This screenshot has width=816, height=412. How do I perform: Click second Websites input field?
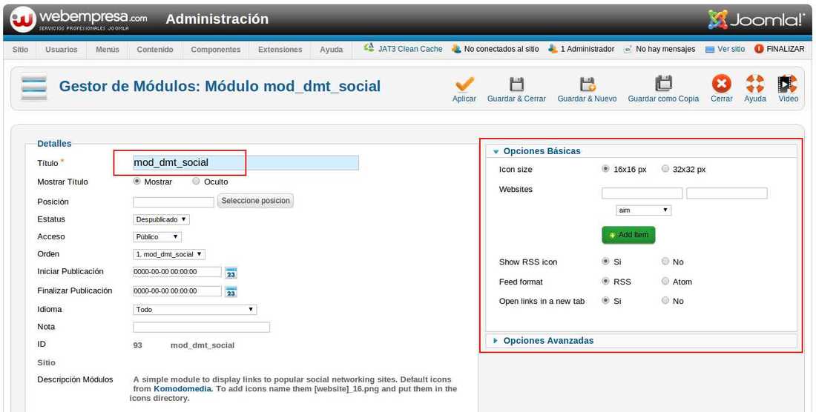pos(726,193)
